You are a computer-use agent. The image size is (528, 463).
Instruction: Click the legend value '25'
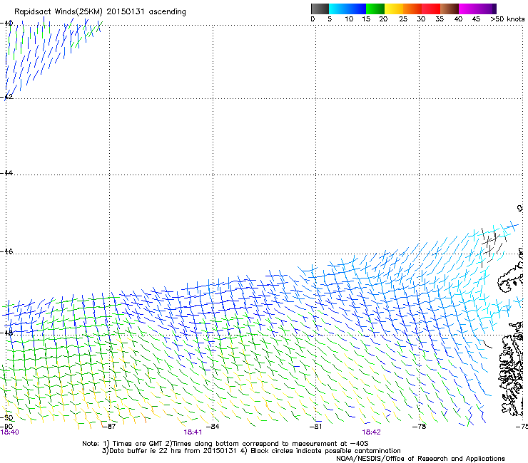pos(403,19)
